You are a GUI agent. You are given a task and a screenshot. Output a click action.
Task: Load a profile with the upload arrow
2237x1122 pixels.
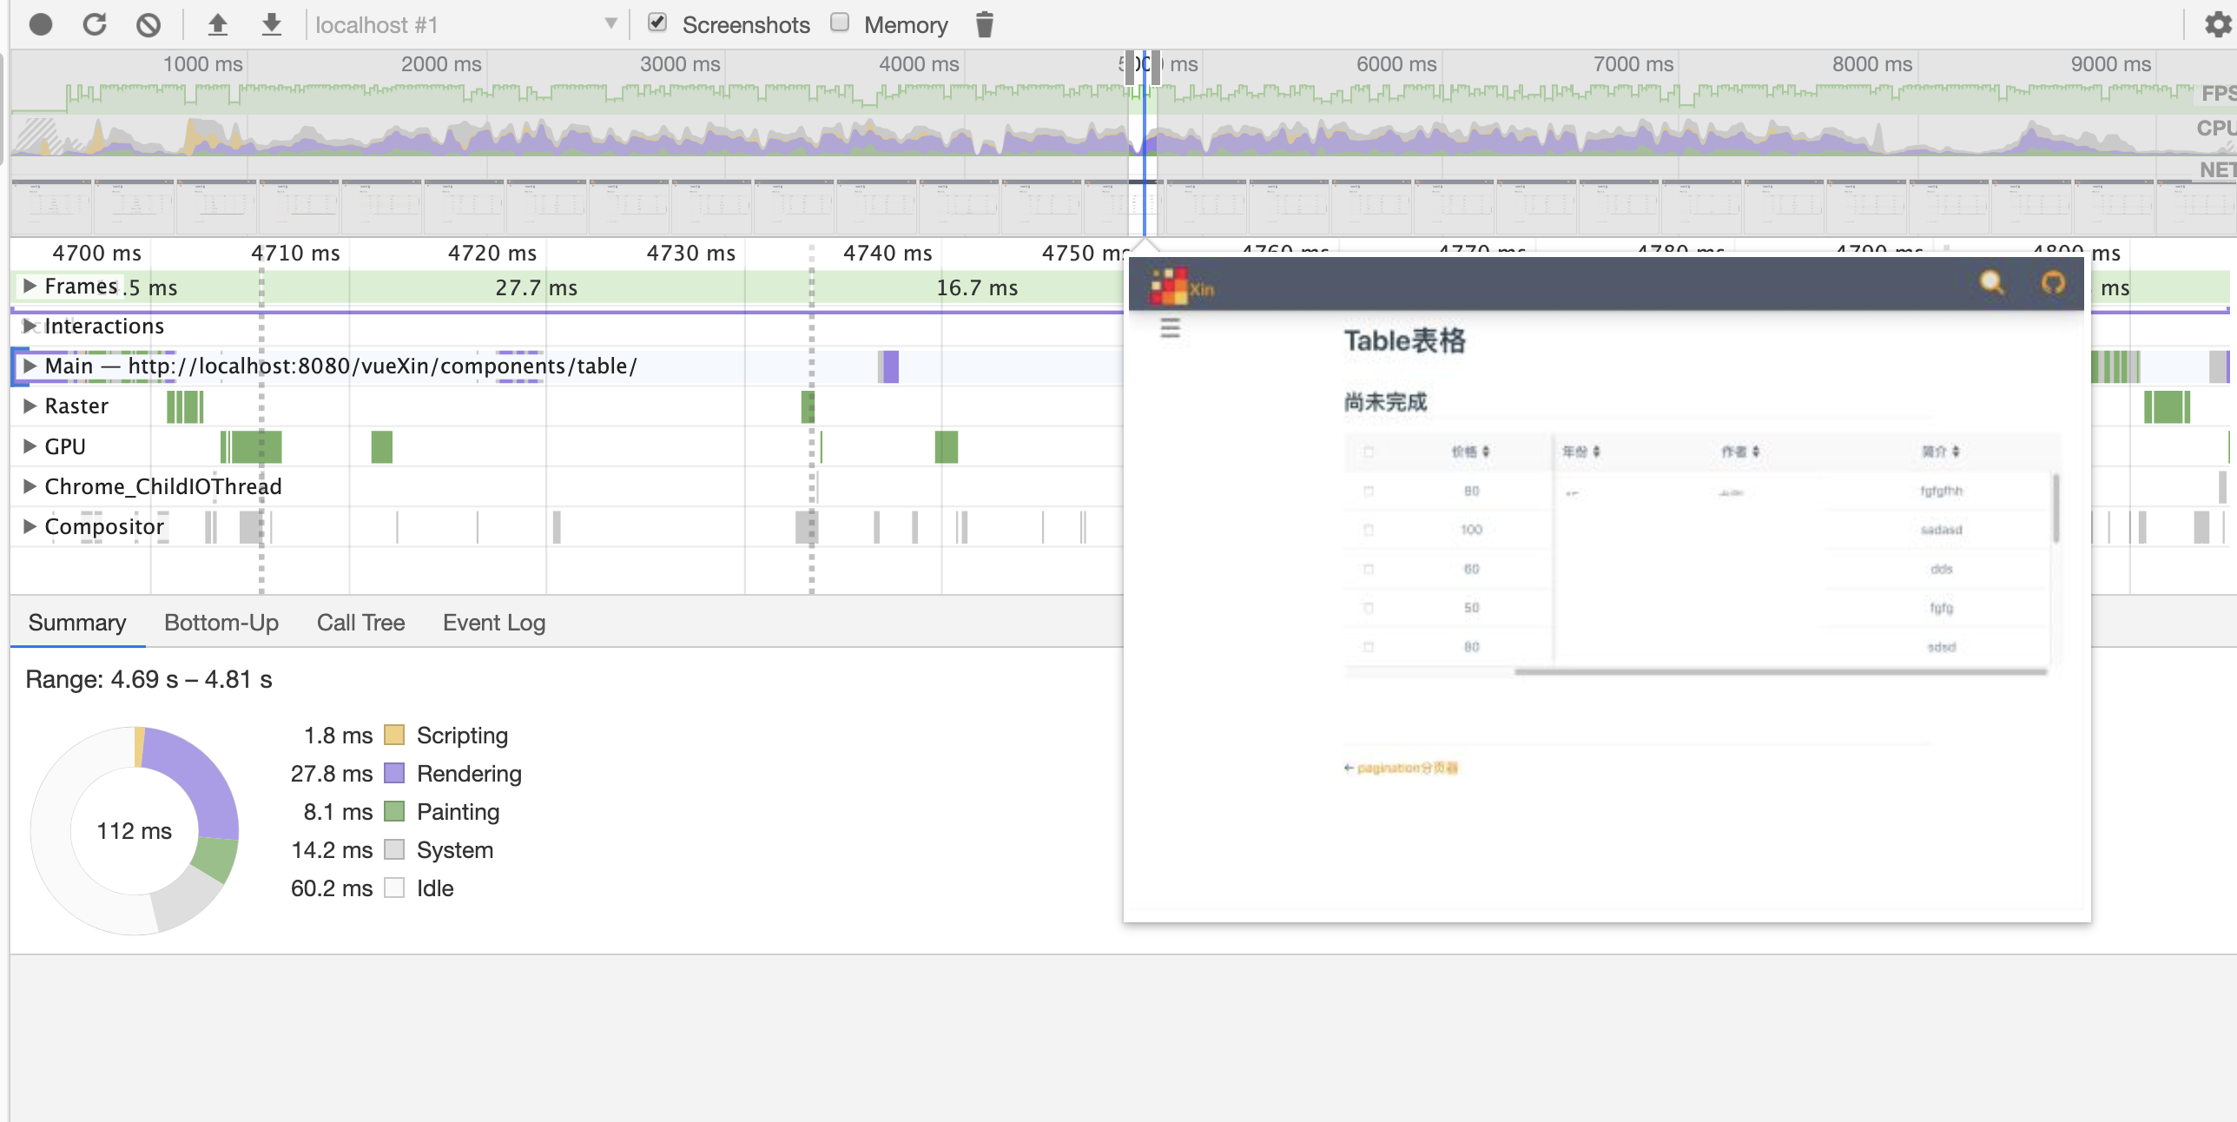point(218,24)
